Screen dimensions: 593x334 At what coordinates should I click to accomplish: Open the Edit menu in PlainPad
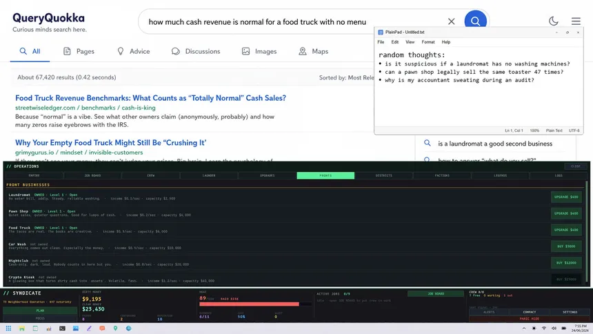(x=395, y=42)
